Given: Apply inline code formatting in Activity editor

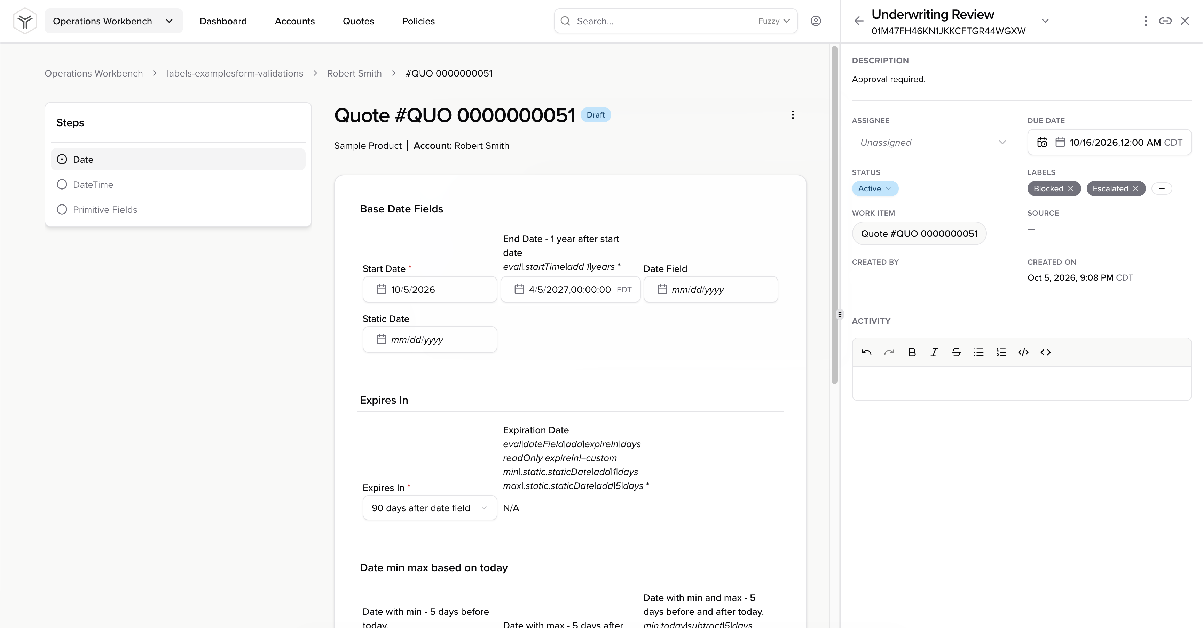Looking at the screenshot, I should coord(1023,352).
